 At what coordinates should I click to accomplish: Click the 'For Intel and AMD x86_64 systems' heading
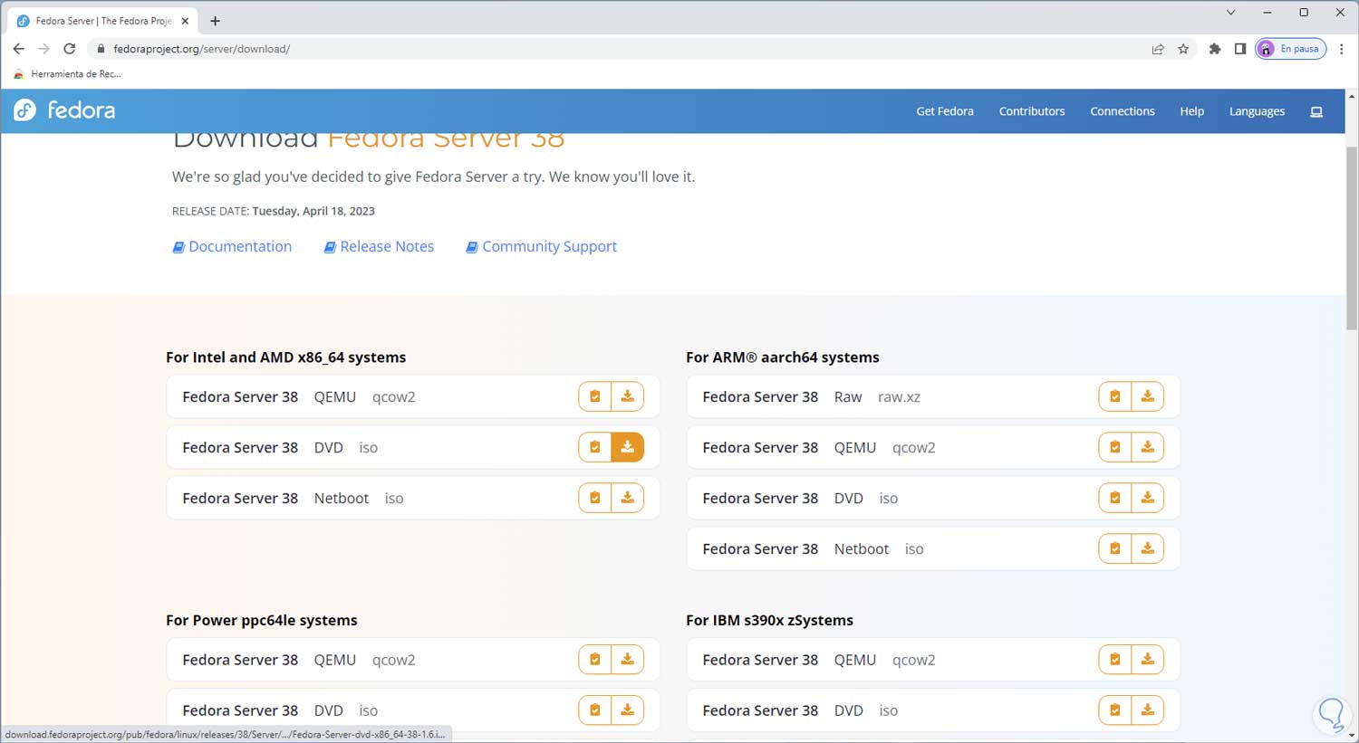(285, 357)
